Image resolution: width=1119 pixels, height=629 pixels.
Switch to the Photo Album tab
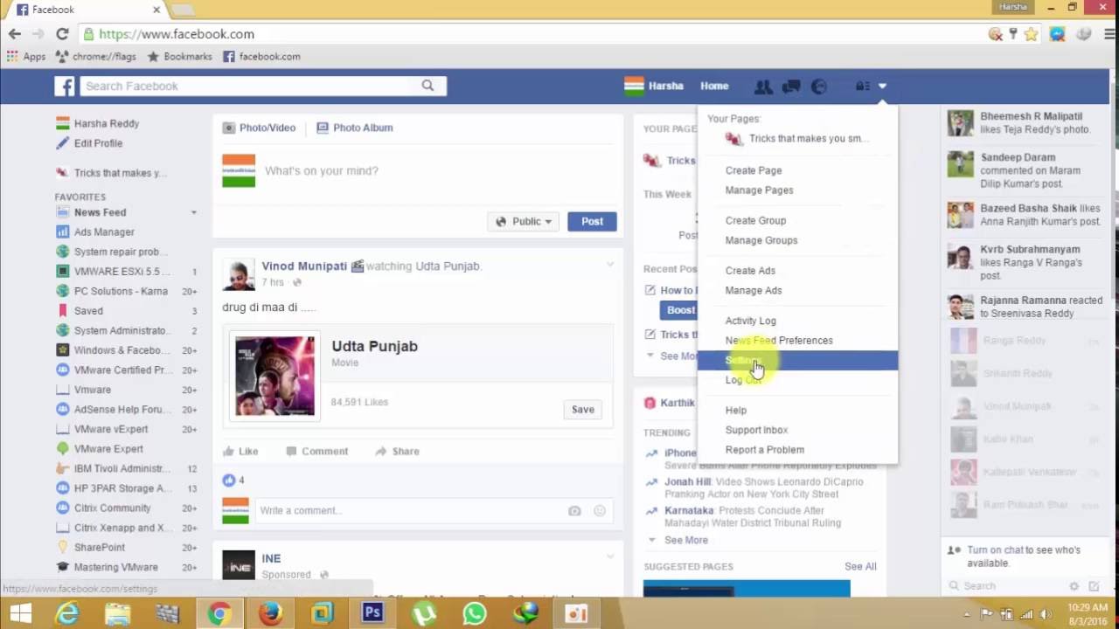click(354, 128)
